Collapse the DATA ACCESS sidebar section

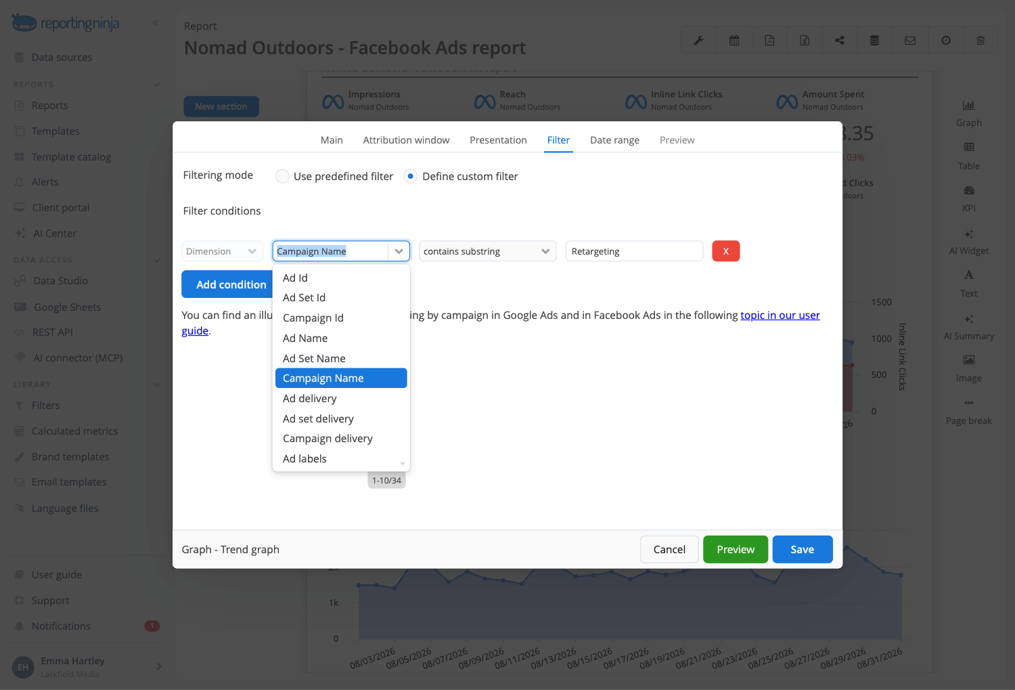click(157, 260)
